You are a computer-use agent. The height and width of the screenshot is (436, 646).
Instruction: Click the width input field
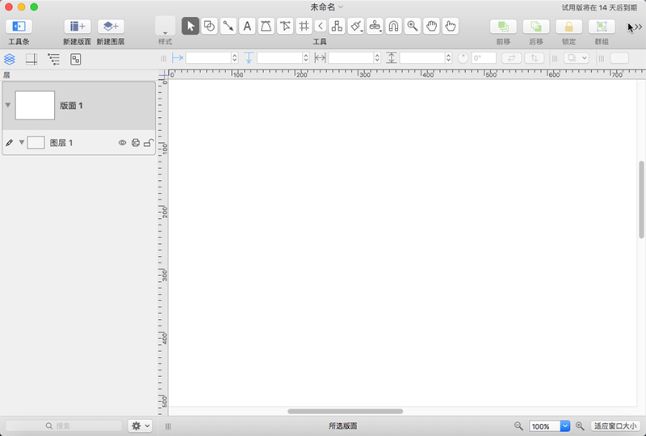coord(351,58)
